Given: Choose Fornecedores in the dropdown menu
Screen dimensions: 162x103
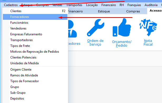Looking at the screenshot, I should tap(35, 17).
